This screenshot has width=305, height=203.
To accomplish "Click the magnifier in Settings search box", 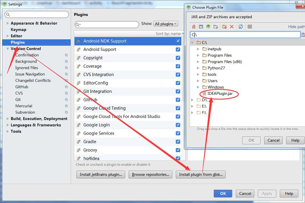I will click(8, 14).
